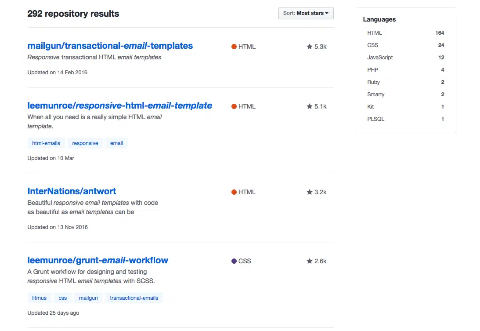This screenshot has height=331, width=480.
Task: Filter results by PHP language
Action: coord(373,70)
